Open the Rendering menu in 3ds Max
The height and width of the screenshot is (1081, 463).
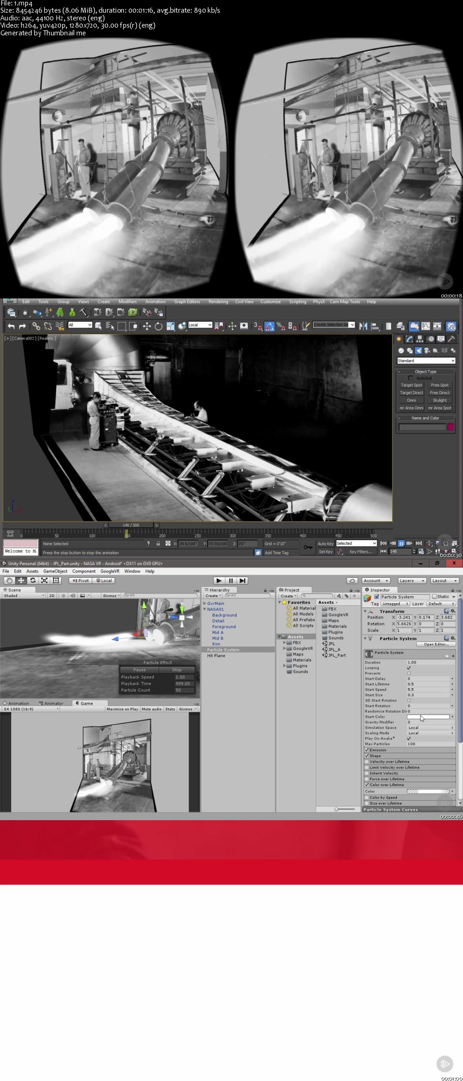coord(218,302)
